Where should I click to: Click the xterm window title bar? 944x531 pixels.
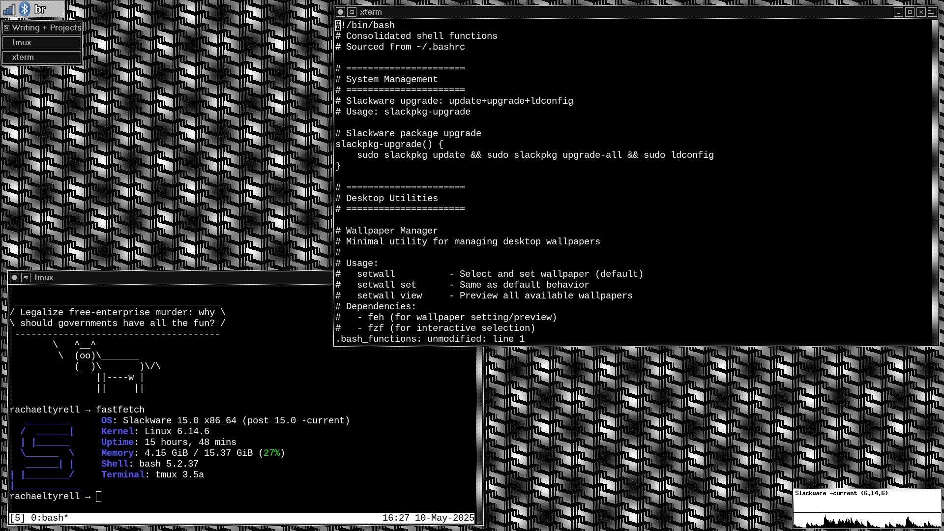coord(615,12)
